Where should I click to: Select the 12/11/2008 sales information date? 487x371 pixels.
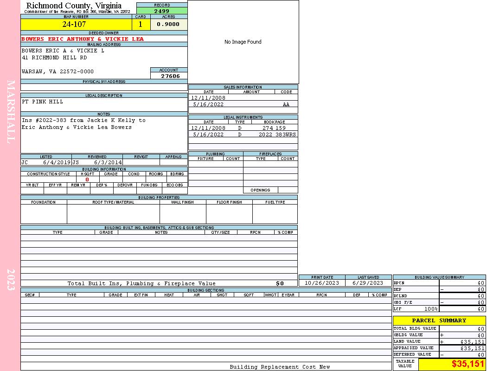(x=208, y=98)
